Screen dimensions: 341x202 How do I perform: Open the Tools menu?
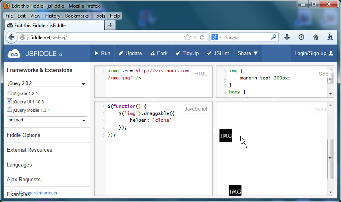point(99,16)
